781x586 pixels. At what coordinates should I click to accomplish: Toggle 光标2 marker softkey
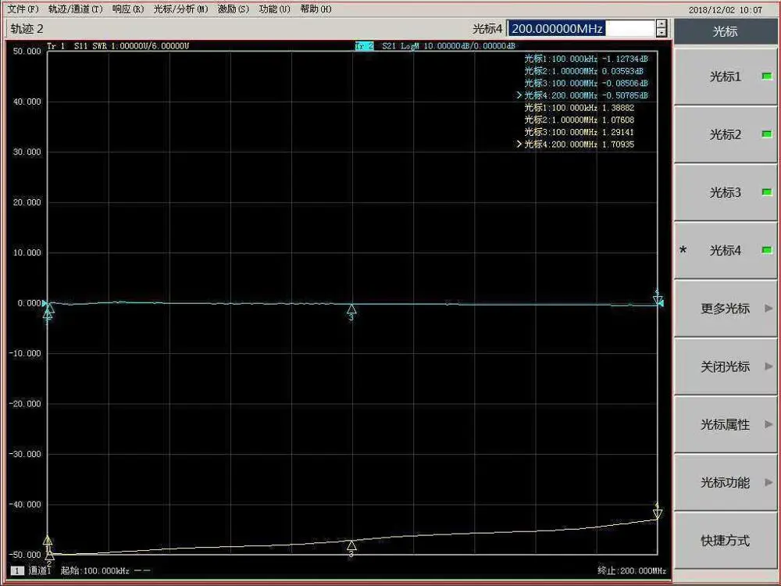pos(726,134)
